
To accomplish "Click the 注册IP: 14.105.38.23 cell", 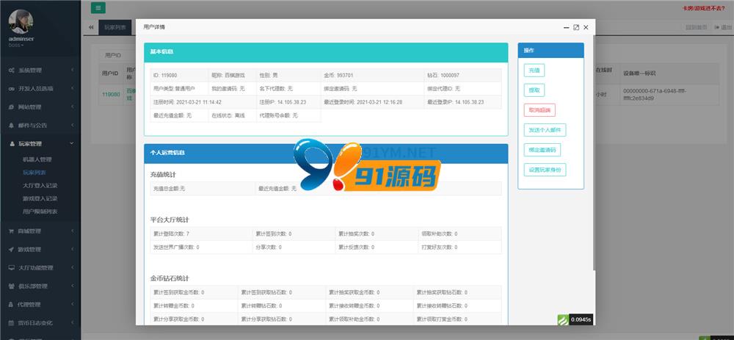I will tap(288, 102).
